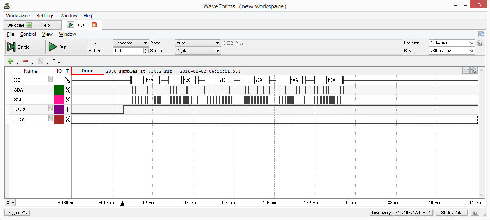
Task: Collapse the I2C signal group
Action: (11, 80)
